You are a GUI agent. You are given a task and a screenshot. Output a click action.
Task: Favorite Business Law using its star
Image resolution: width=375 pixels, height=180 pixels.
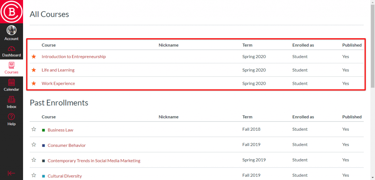[x=34, y=129]
